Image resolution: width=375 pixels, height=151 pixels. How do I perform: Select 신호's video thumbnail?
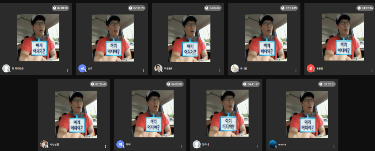click(x=113, y=38)
